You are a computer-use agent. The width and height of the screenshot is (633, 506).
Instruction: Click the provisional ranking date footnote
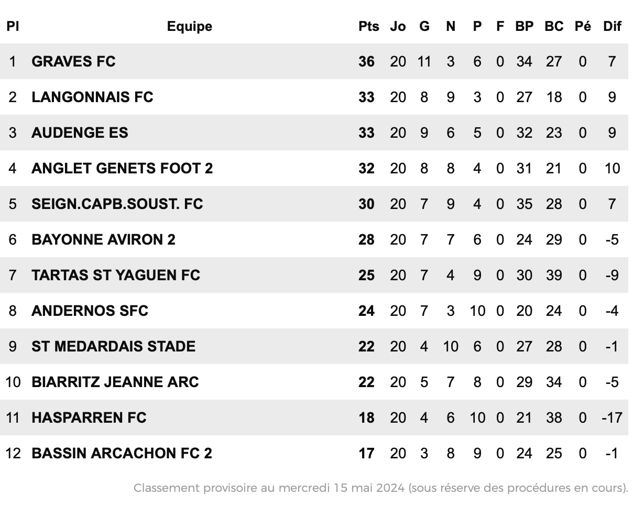[x=381, y=488]
